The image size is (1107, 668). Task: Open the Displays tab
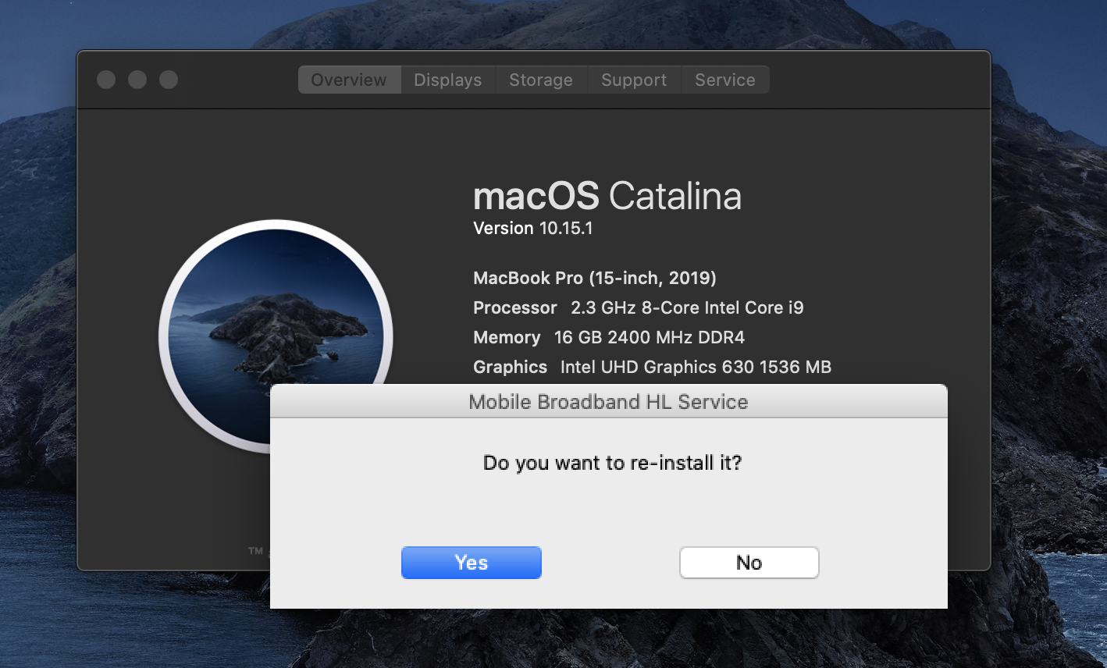coord(448,80)
